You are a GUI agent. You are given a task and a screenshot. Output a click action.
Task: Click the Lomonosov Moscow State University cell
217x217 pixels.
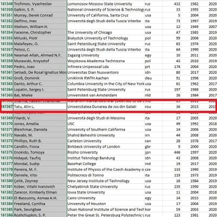pyautogui.click(x=106, y=4)
